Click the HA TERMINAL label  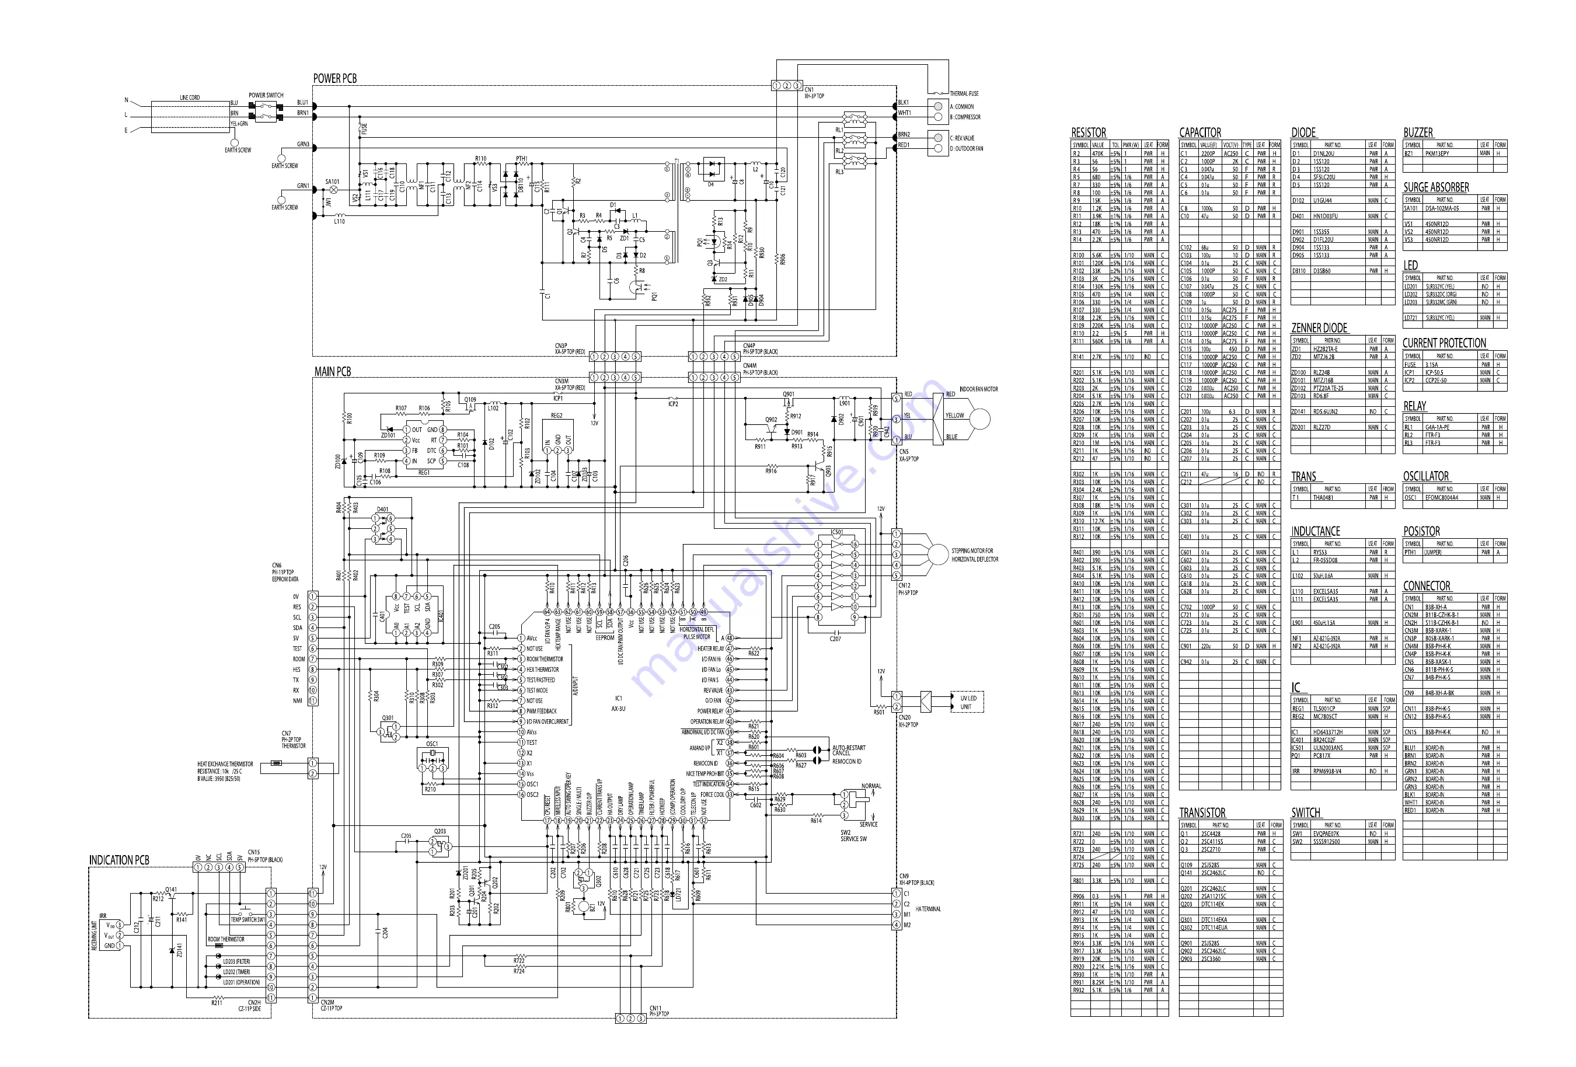[x=928, y=909]
